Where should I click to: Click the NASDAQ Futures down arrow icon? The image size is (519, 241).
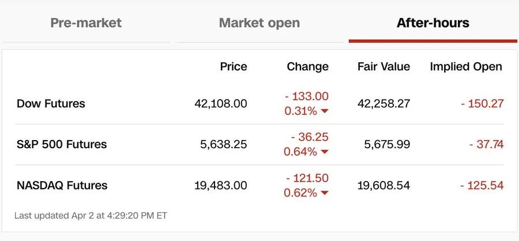(325, 193)
